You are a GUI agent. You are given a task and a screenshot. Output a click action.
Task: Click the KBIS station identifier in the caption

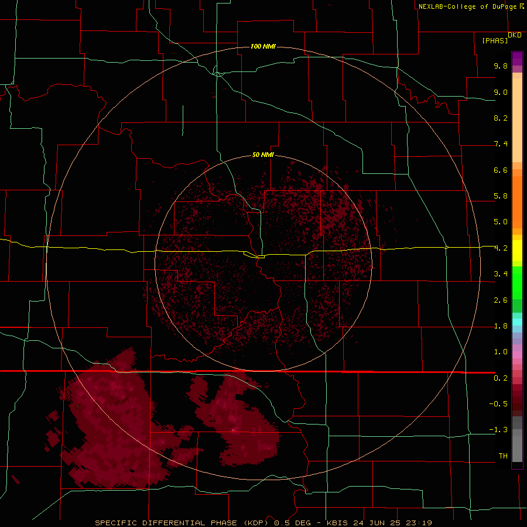(337, 523)
